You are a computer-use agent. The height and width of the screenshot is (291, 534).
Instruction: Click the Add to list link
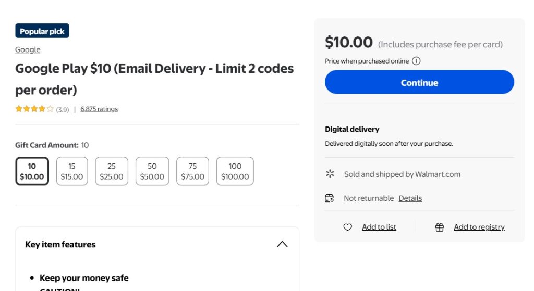click(379, 227)
